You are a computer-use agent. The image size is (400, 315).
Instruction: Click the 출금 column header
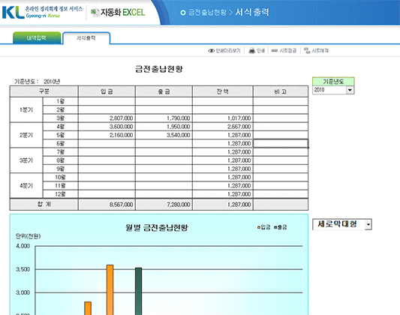pos(164,91)
